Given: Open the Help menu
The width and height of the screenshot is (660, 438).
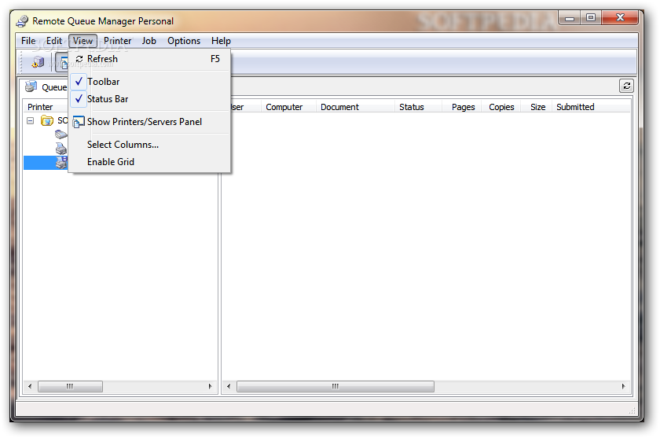Looking at the screenshot, I should [x=221, y=41].
